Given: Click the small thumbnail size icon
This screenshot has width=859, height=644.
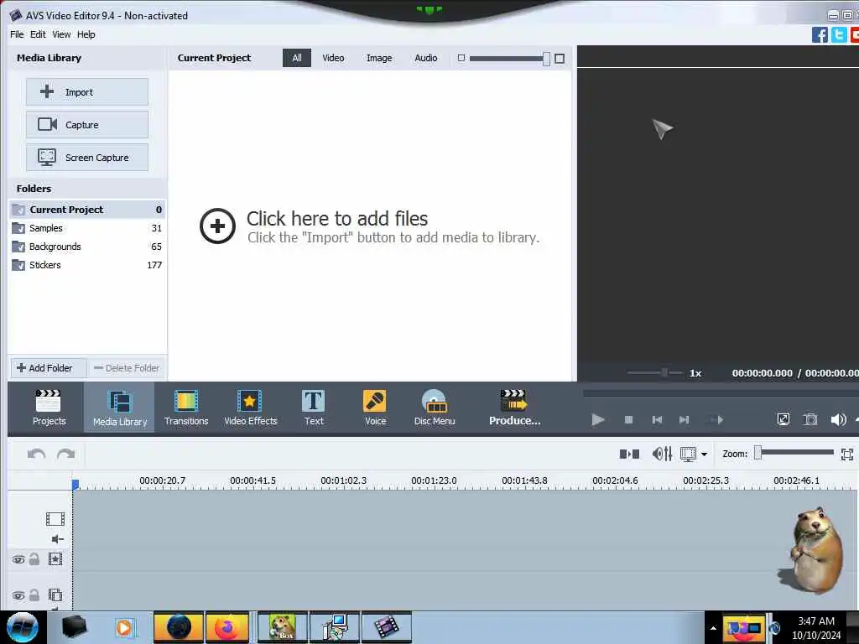Looking at the screenshot, I should [x=461, y=58].
